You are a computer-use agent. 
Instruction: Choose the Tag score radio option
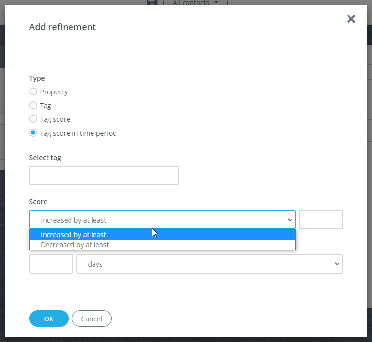tap(33, 119)
